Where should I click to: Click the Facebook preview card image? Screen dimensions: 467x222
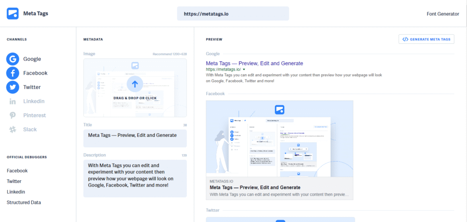(x=280, y=139)
